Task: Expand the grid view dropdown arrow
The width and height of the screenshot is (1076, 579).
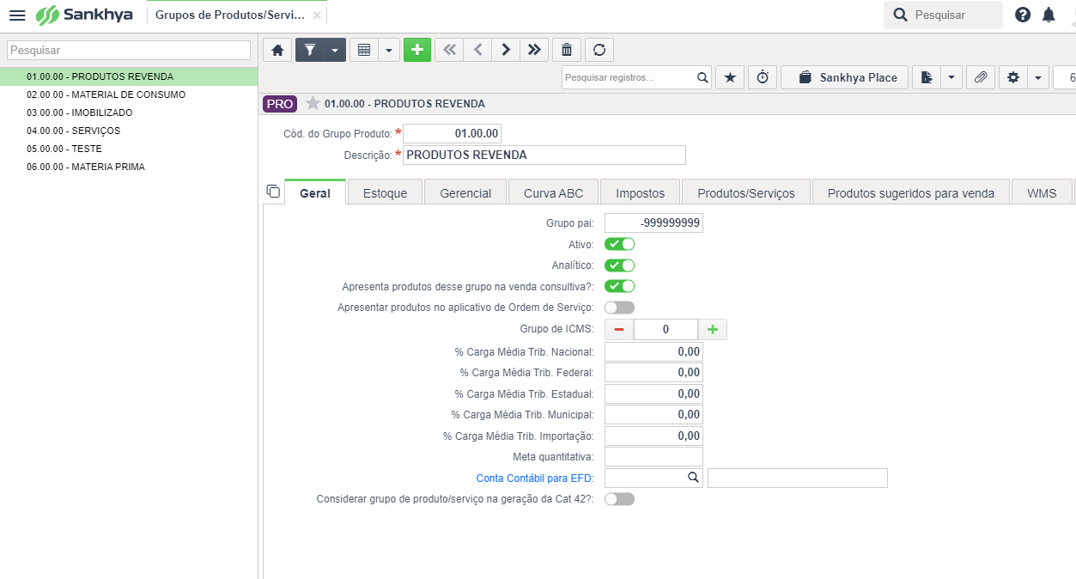Action: 389,50
